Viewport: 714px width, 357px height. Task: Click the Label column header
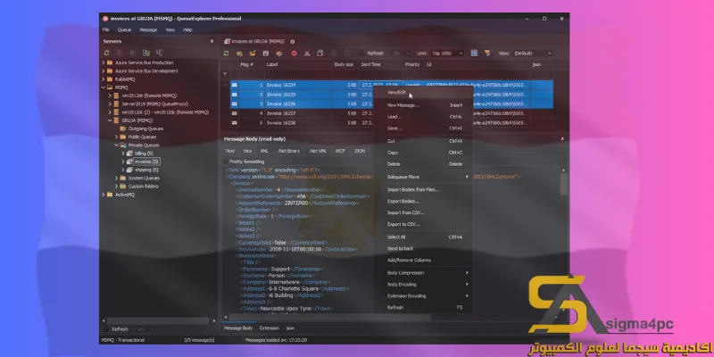(x=299, y=64)
